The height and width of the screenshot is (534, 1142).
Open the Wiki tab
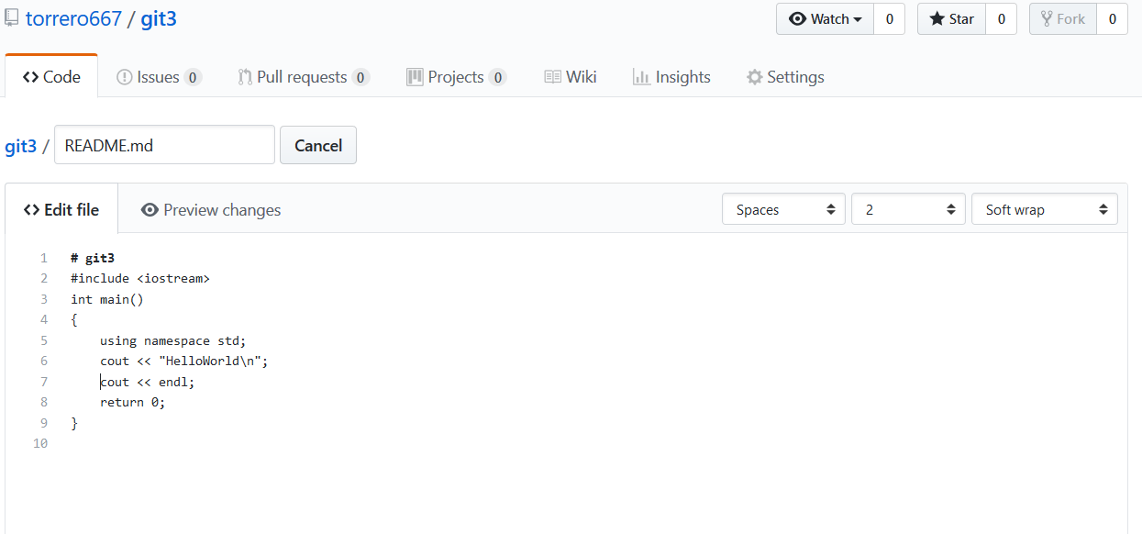(570, 77)
